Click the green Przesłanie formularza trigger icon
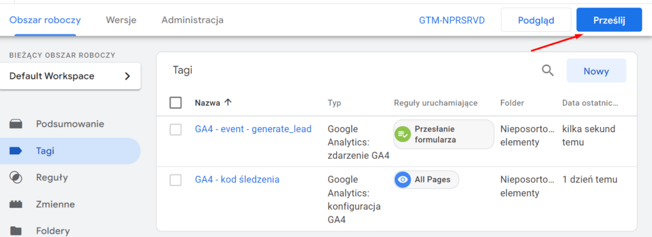This screenshot has height=237, width=652. (402, 134)
